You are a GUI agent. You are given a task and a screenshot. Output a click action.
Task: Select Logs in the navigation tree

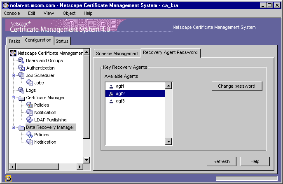(x=31, y=90)
